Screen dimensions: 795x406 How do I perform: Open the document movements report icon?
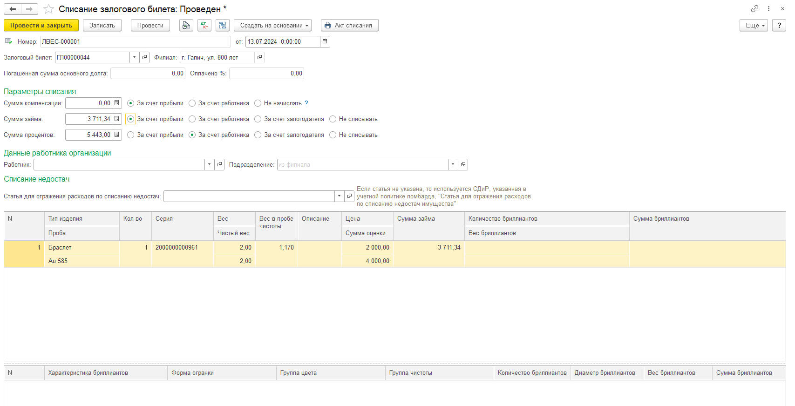[x=186, y=25]
